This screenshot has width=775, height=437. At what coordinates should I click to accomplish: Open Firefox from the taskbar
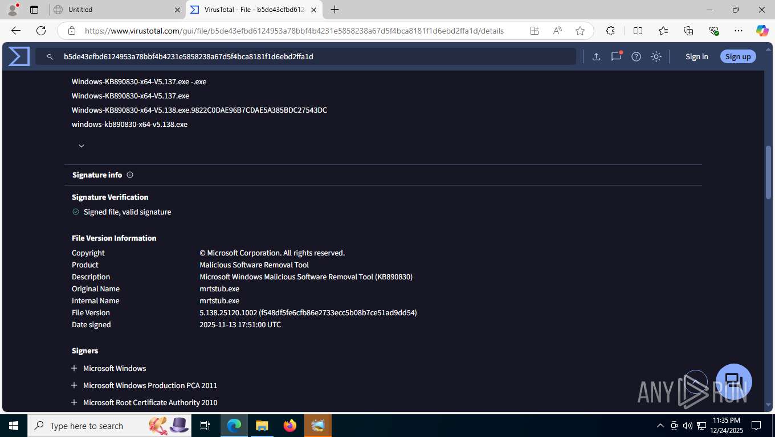click(290, 426)
